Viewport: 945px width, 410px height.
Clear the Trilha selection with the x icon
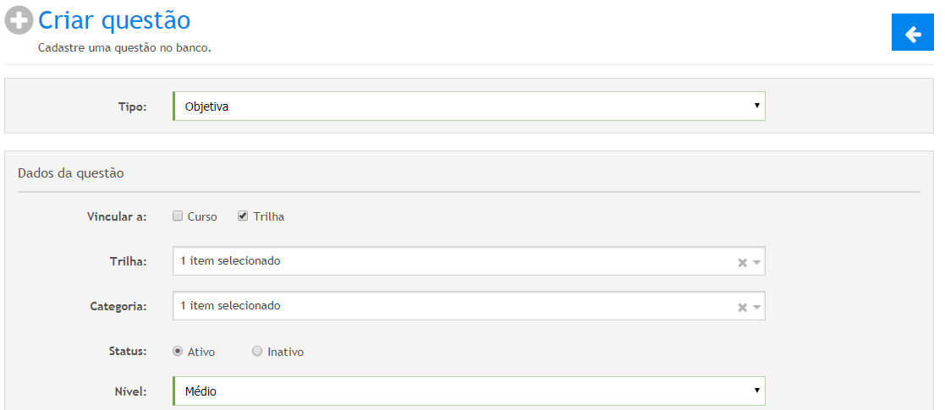point(742,262)
